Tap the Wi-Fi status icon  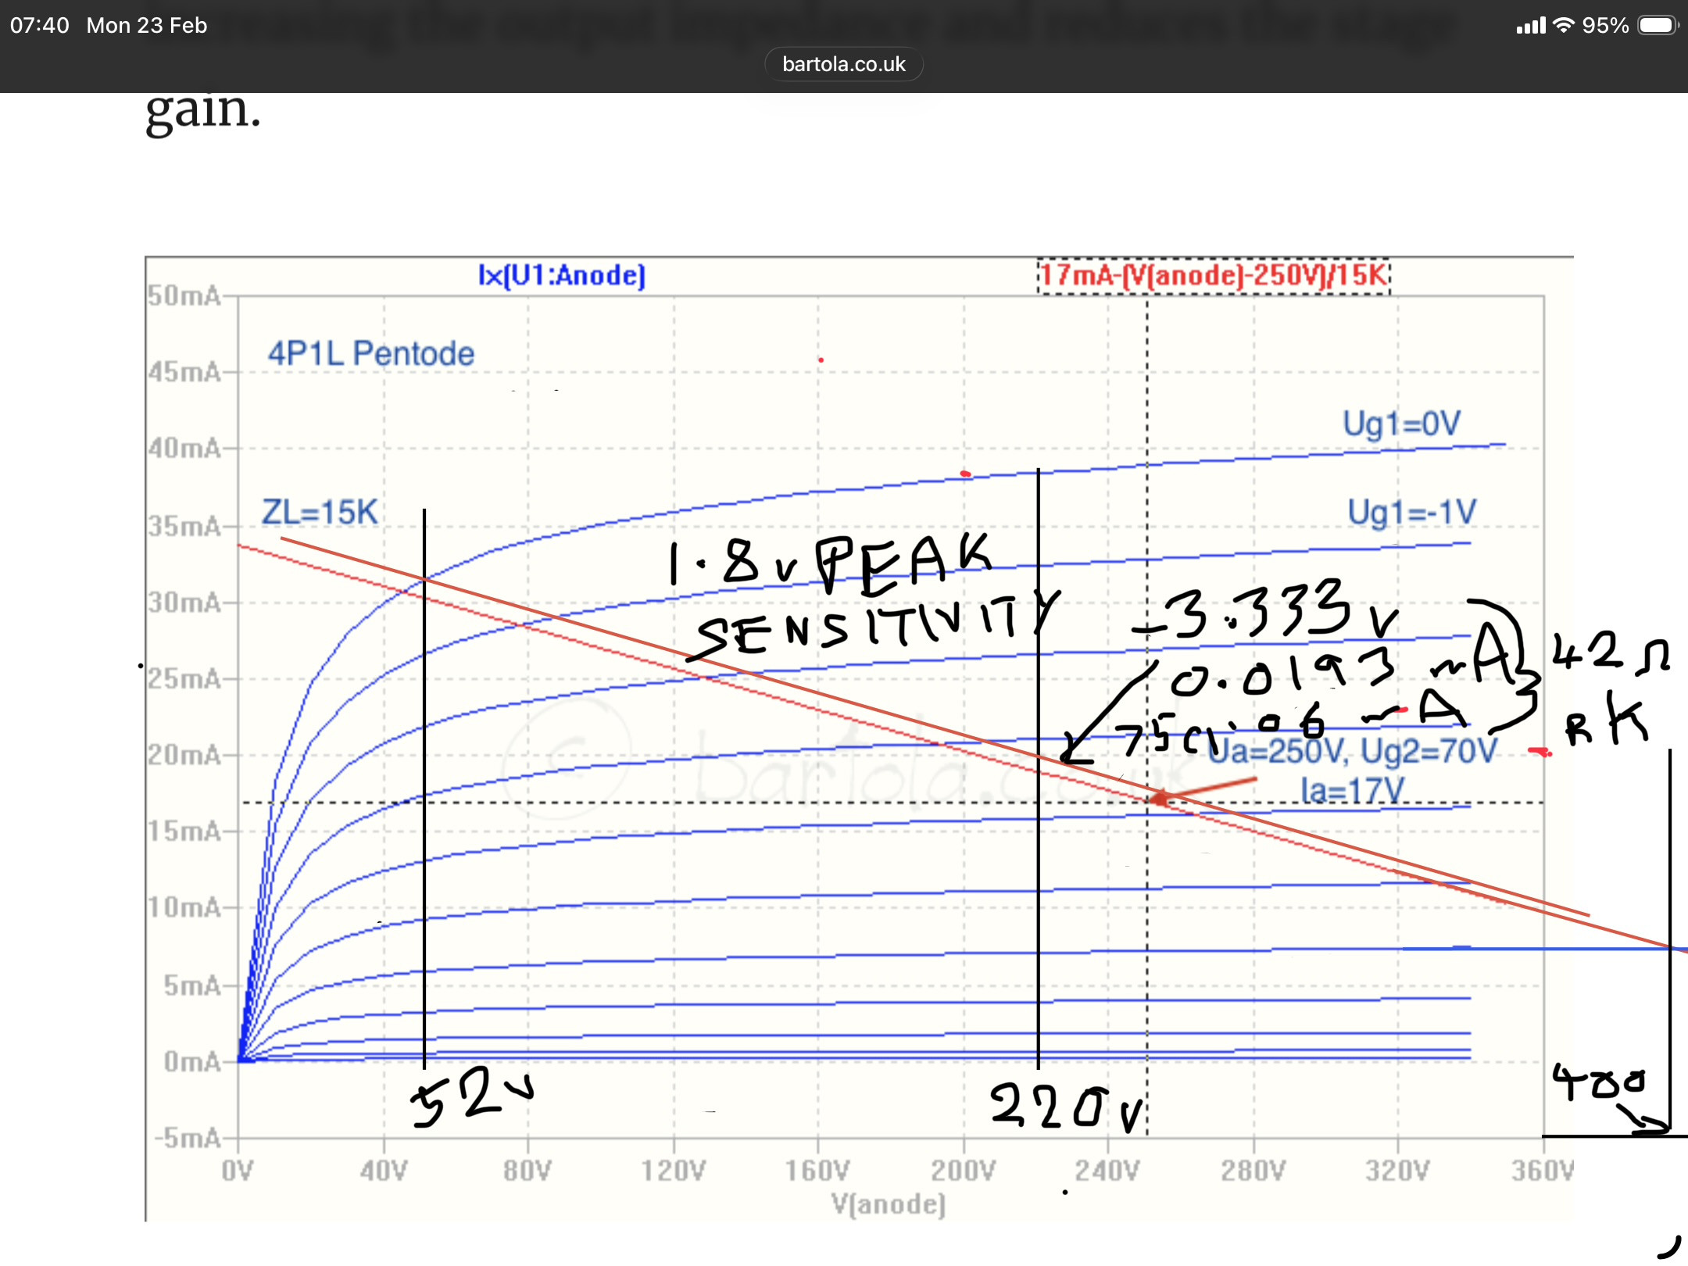pos(1563,25)
